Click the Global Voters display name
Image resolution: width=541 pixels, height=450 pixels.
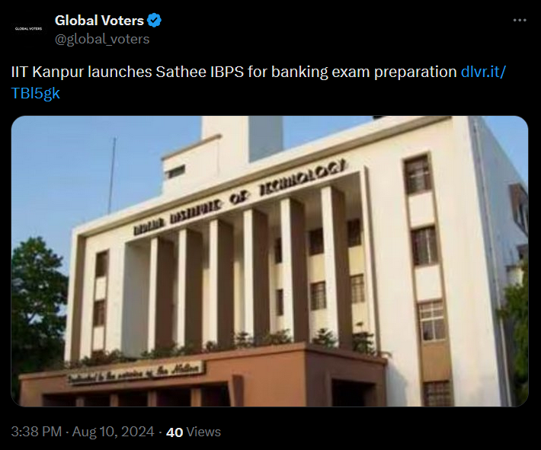point(99,21)
